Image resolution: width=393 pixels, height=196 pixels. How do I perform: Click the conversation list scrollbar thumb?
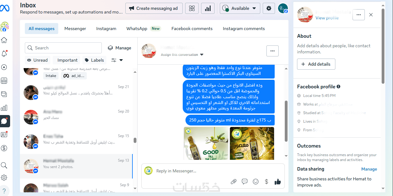(135, 140)
